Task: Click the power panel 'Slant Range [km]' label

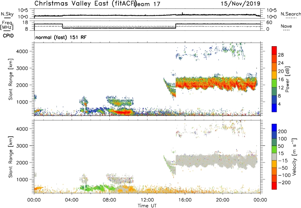Action: (x=11, y=79)
